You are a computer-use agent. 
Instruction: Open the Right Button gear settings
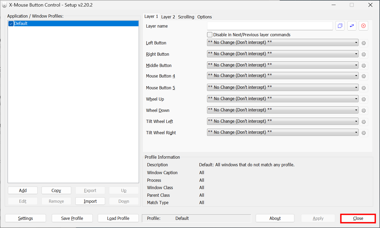(364, 54)
